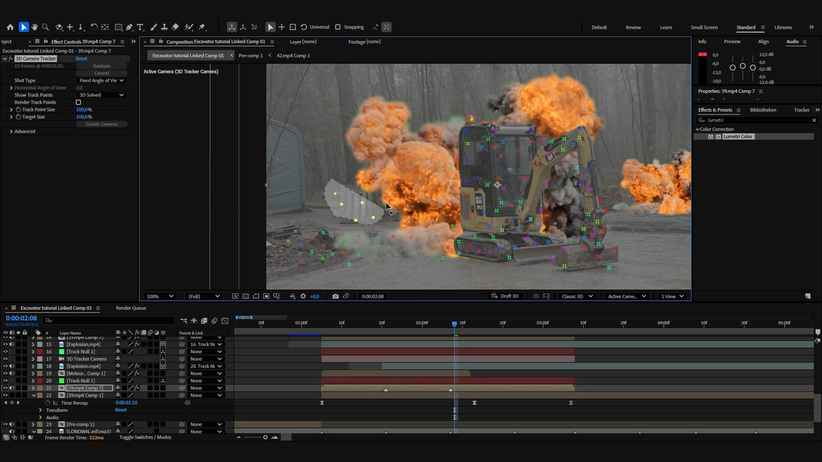Select the Rotation tool
The width and height of the screenshot is (822, 462).
click(94, 27)
